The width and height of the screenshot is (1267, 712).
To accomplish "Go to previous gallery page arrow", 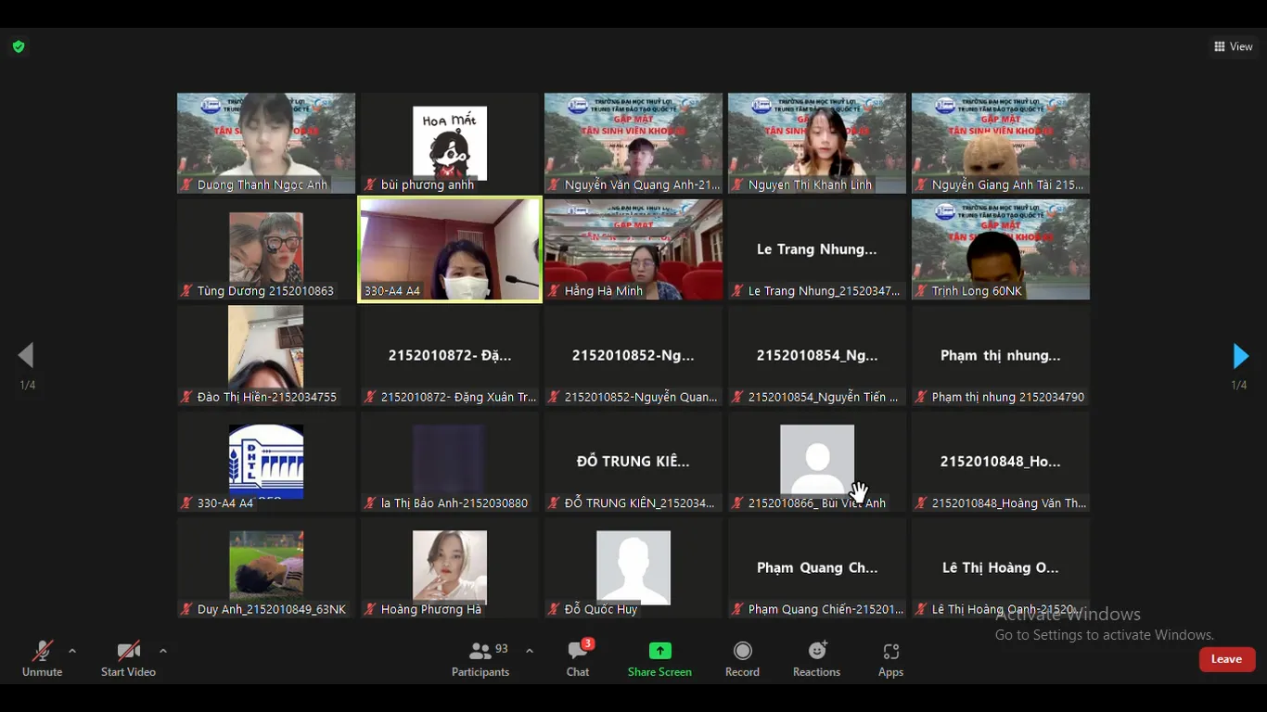I will click(26, 356).
